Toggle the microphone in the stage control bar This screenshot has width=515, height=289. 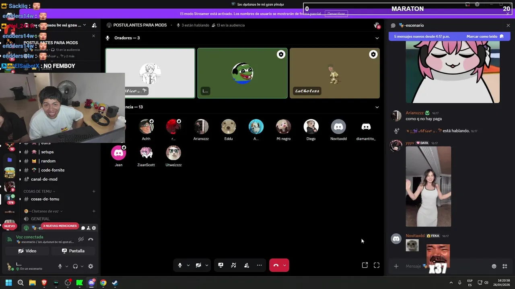[180, 265]
